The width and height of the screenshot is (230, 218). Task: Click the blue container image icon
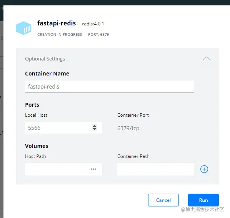click(x=23, y=28)
